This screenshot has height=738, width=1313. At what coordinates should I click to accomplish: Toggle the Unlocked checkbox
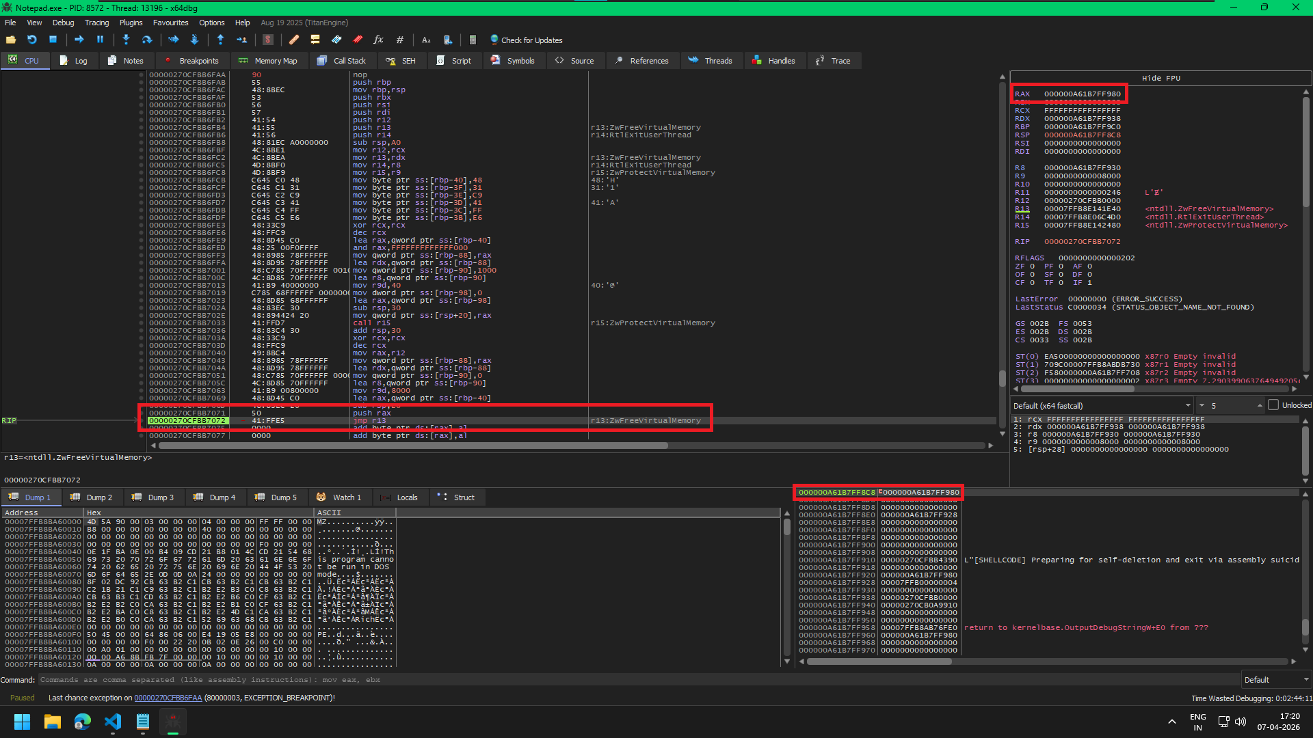coord(1273,405)
